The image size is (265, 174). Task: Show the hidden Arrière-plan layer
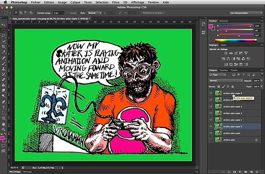coord(211,140)
